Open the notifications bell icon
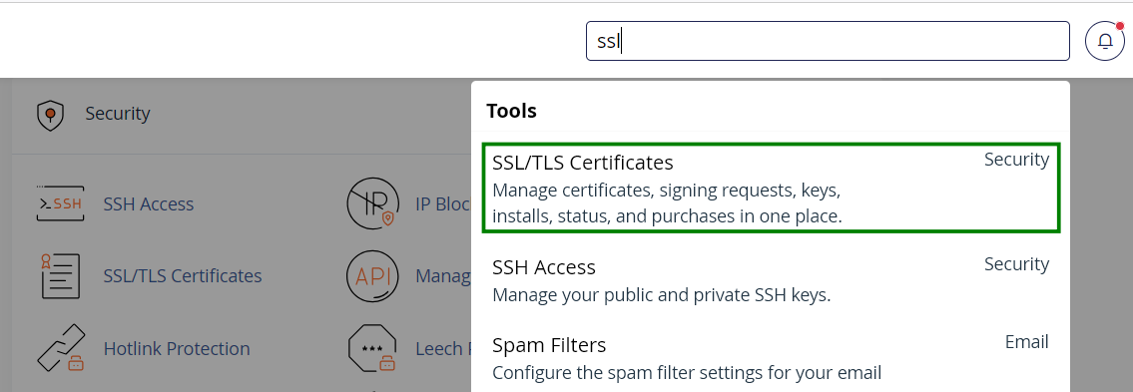The image size is (1133, 392). tap(1105, 41)
